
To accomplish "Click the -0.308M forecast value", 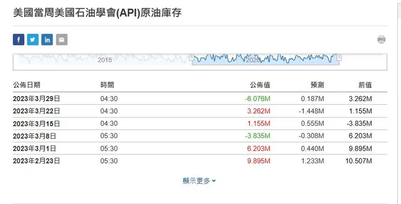I will pos(311,136).
